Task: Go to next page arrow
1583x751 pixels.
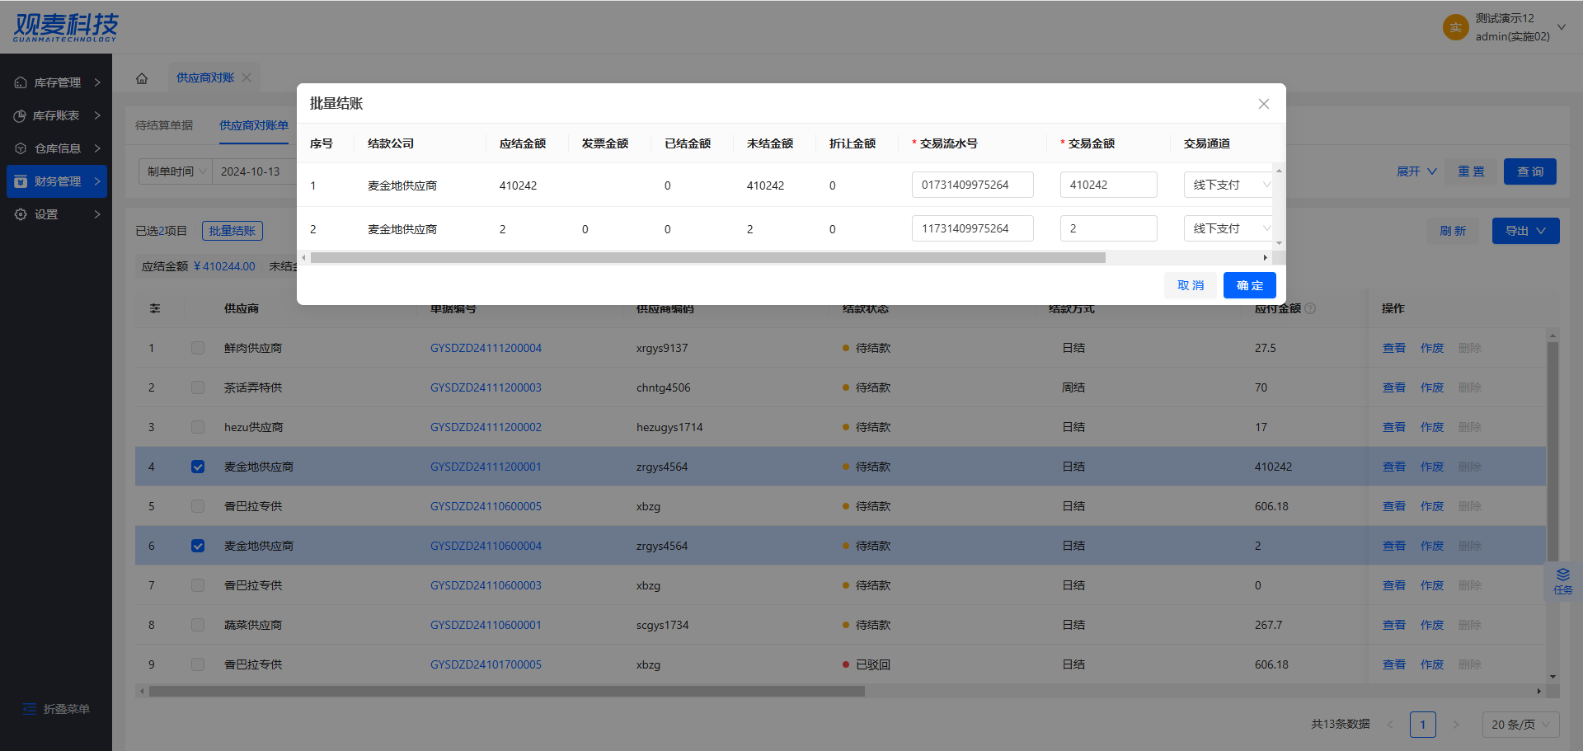Action: point(1456,725)
